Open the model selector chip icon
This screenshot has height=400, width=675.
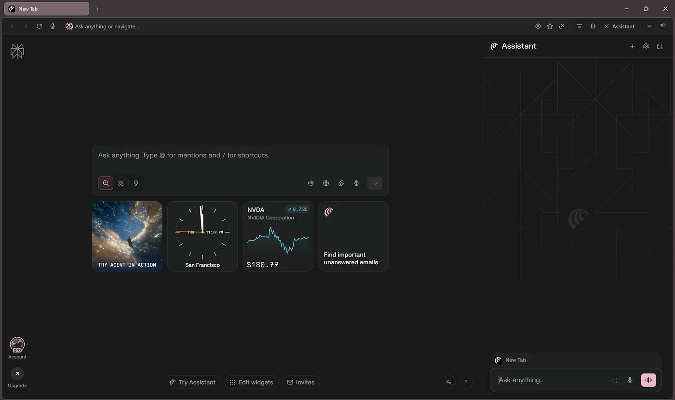[310, 183]
